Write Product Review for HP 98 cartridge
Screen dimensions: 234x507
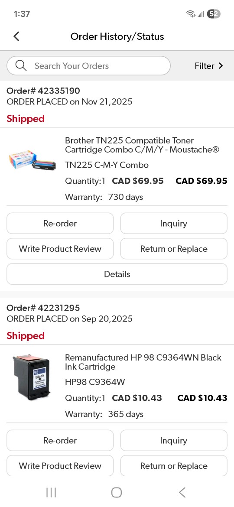point(60,465)
